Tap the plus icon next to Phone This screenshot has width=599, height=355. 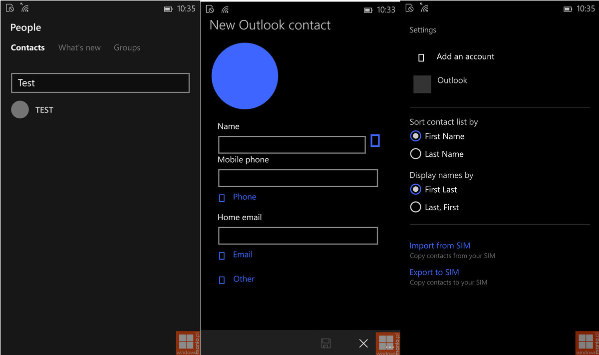(222, 198)
